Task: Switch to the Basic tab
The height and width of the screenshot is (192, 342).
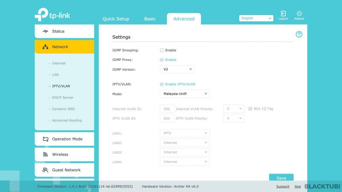Action: click(x=150, y=19)
